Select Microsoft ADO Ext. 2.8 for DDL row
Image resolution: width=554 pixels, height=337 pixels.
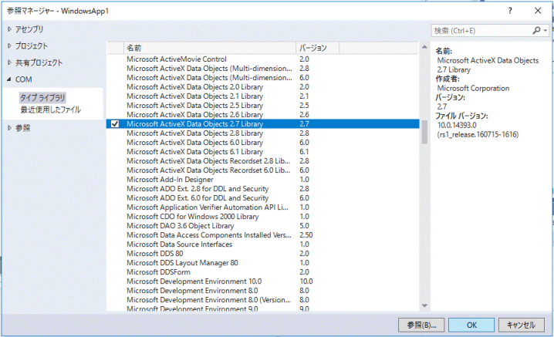click(x=262, y=189)
